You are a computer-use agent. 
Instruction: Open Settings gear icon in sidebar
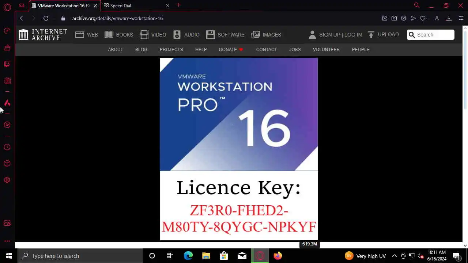point(7,180)
